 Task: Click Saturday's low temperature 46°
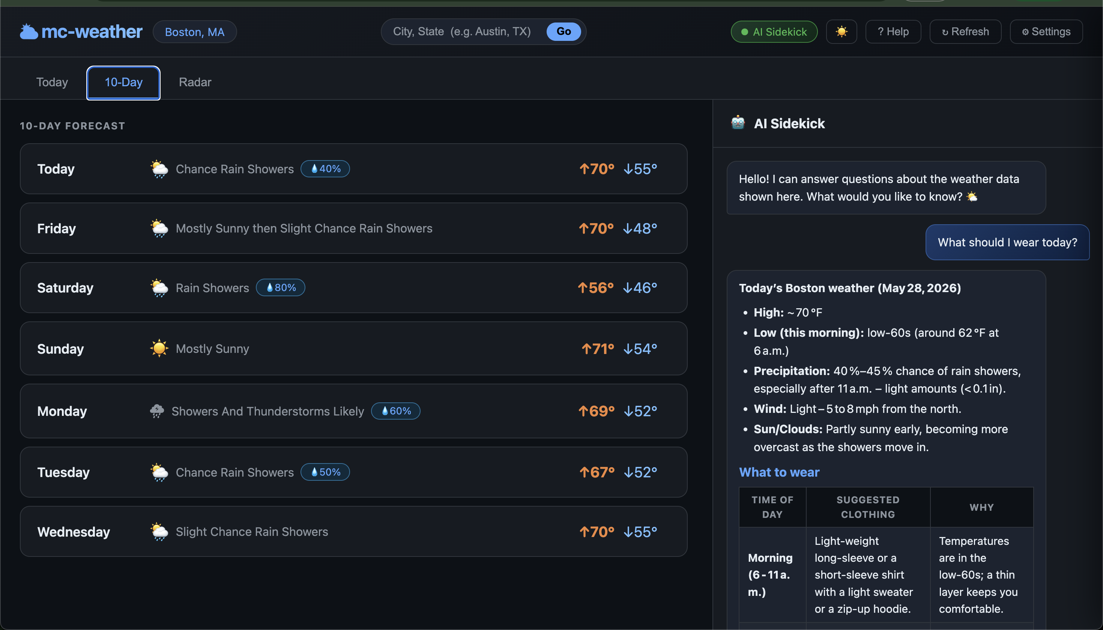pyautogui.click(x=640, y=288)
